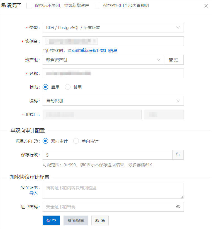
Task: Select 双向审计 radio button
Action: [45, 141]
